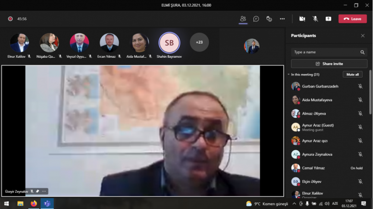Close the Participants panel
Viewport: 373px width, 209px height.
(363, 36)
